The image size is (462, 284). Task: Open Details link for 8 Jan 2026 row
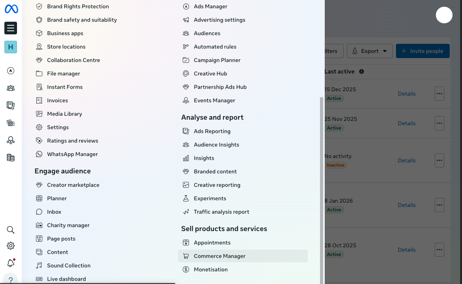pyautogui.click(x=407, y=205)
